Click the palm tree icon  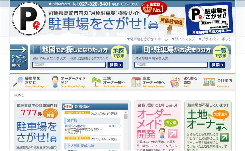pyautogui.click(x=96, y=82)
